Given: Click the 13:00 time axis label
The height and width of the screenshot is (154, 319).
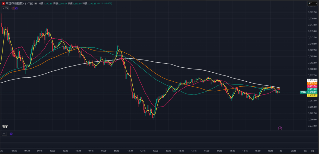Looking at the screenshot, I should click(155, 150).
